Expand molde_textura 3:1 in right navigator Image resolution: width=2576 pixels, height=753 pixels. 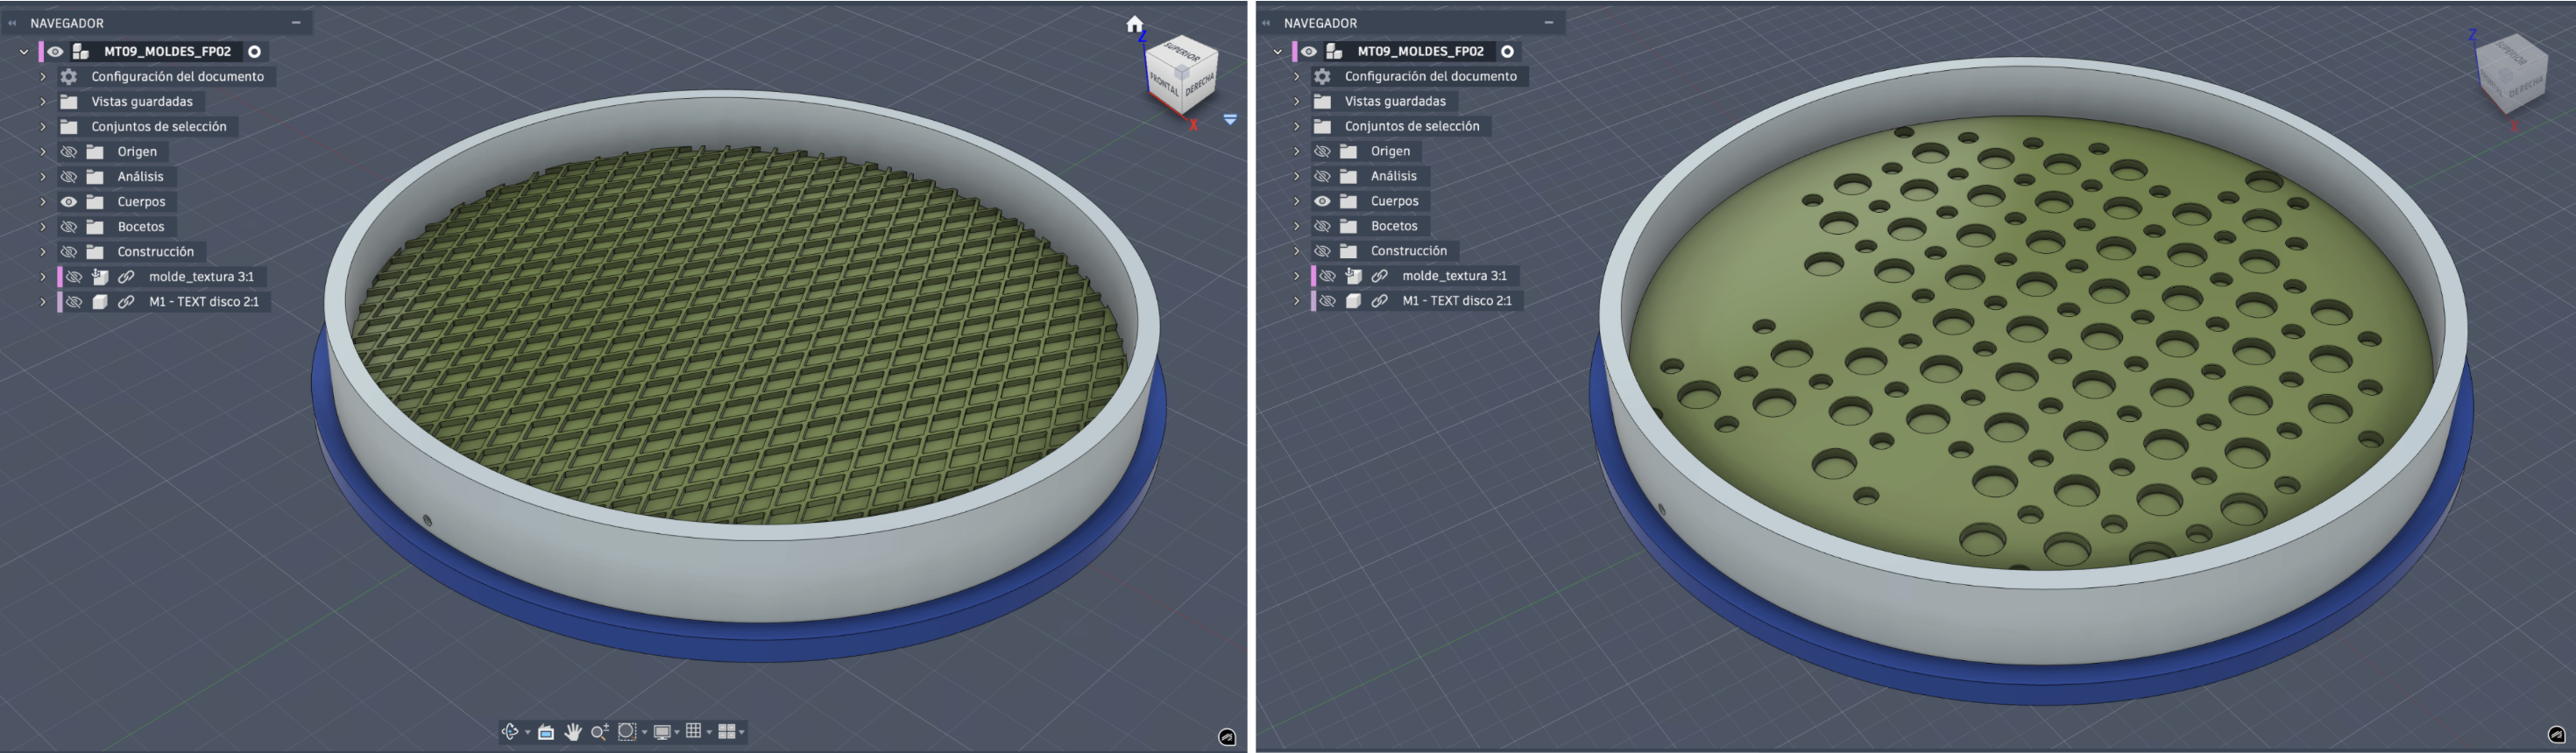coord(1297,276)
